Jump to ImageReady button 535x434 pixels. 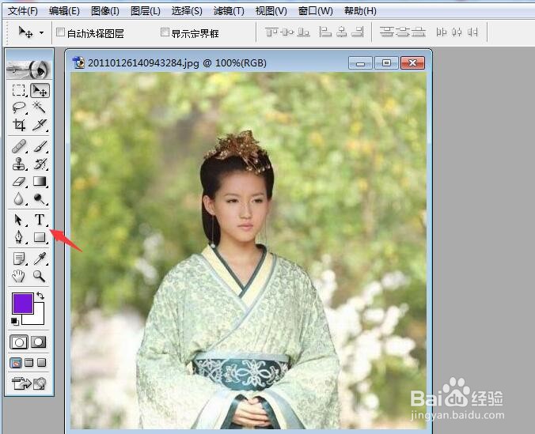click(x=28, y=383)
